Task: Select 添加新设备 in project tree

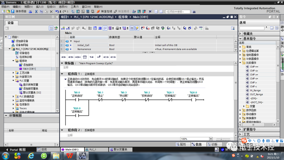Action: coord(22,41)
